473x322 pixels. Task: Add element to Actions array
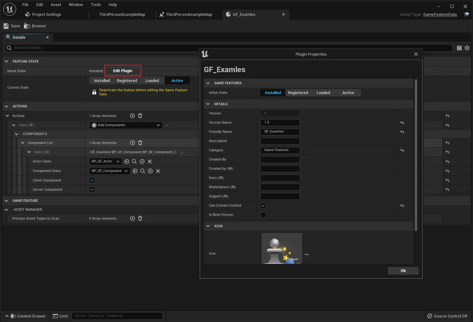133,116
